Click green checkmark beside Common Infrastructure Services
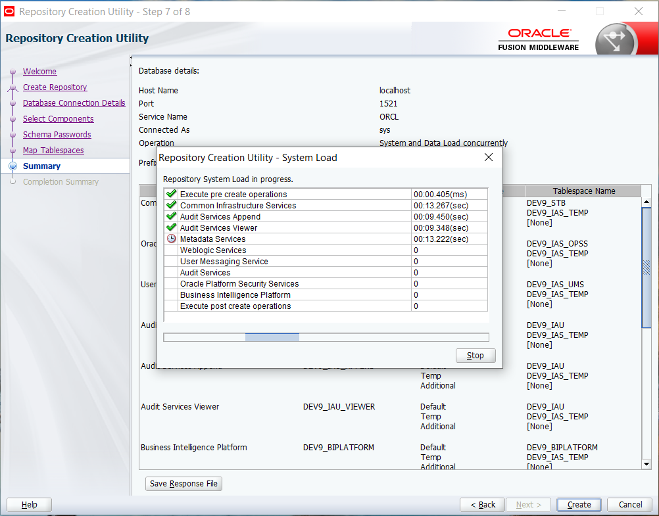 click(x=171, y=205)
